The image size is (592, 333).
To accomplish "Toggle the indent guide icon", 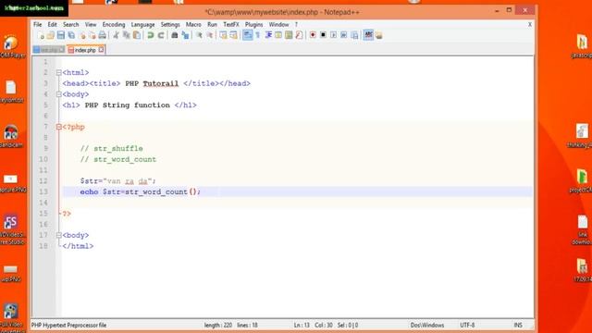I will click(268, 35).
